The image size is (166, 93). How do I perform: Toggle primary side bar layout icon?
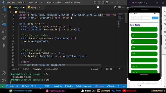pos(95,2)
